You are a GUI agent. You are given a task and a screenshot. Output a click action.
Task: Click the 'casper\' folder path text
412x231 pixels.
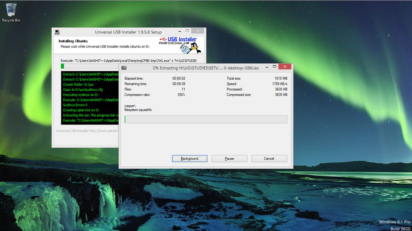click(x=130, y=106)
